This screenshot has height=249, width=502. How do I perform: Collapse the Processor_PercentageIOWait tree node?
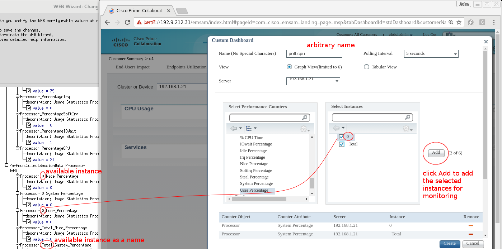18,131
